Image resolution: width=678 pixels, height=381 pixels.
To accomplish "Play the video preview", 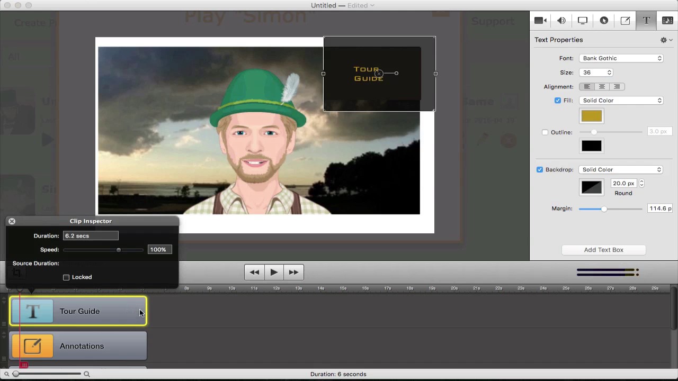I will point(274,272).
